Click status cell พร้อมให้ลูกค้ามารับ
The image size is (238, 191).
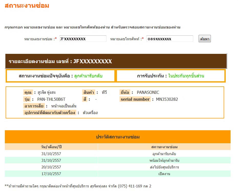pyautogui.click(x=164, y=160)
